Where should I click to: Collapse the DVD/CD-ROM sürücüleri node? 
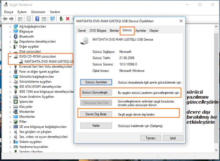(x=10, y=57)
